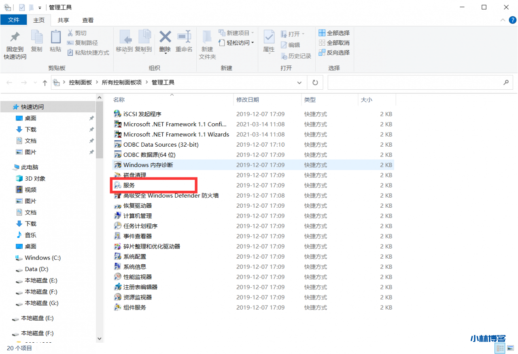
Task: Open the 文件 menu
Action: (x=14, y=20)
